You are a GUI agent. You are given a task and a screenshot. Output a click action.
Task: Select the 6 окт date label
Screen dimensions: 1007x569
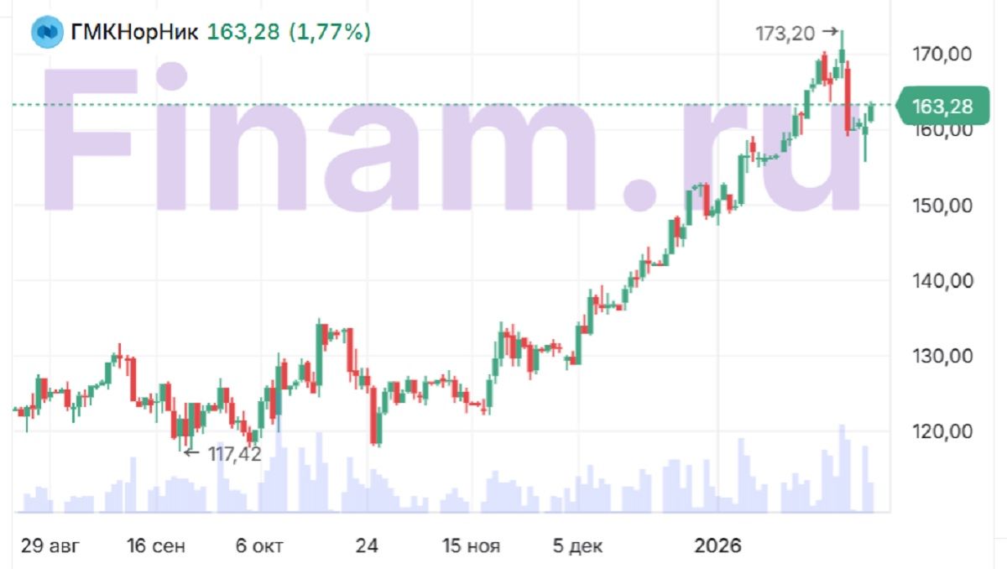point(259,546)
